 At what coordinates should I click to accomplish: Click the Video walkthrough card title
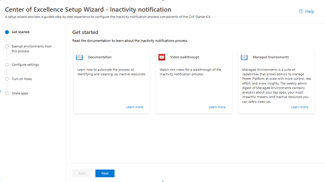185,57
